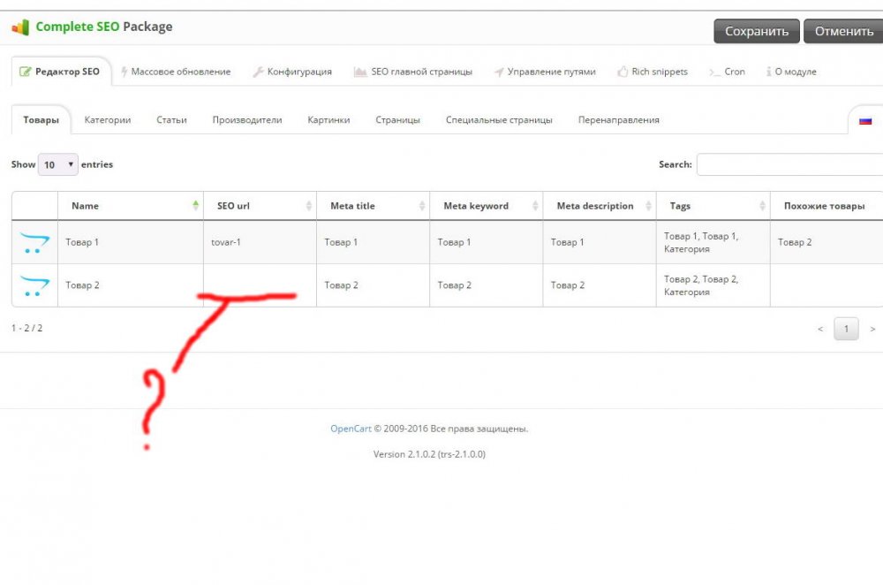This screenshot has height=585, width=883.
Task: Click Meta keyword cell of Товар 2
Action: [487, 285]
